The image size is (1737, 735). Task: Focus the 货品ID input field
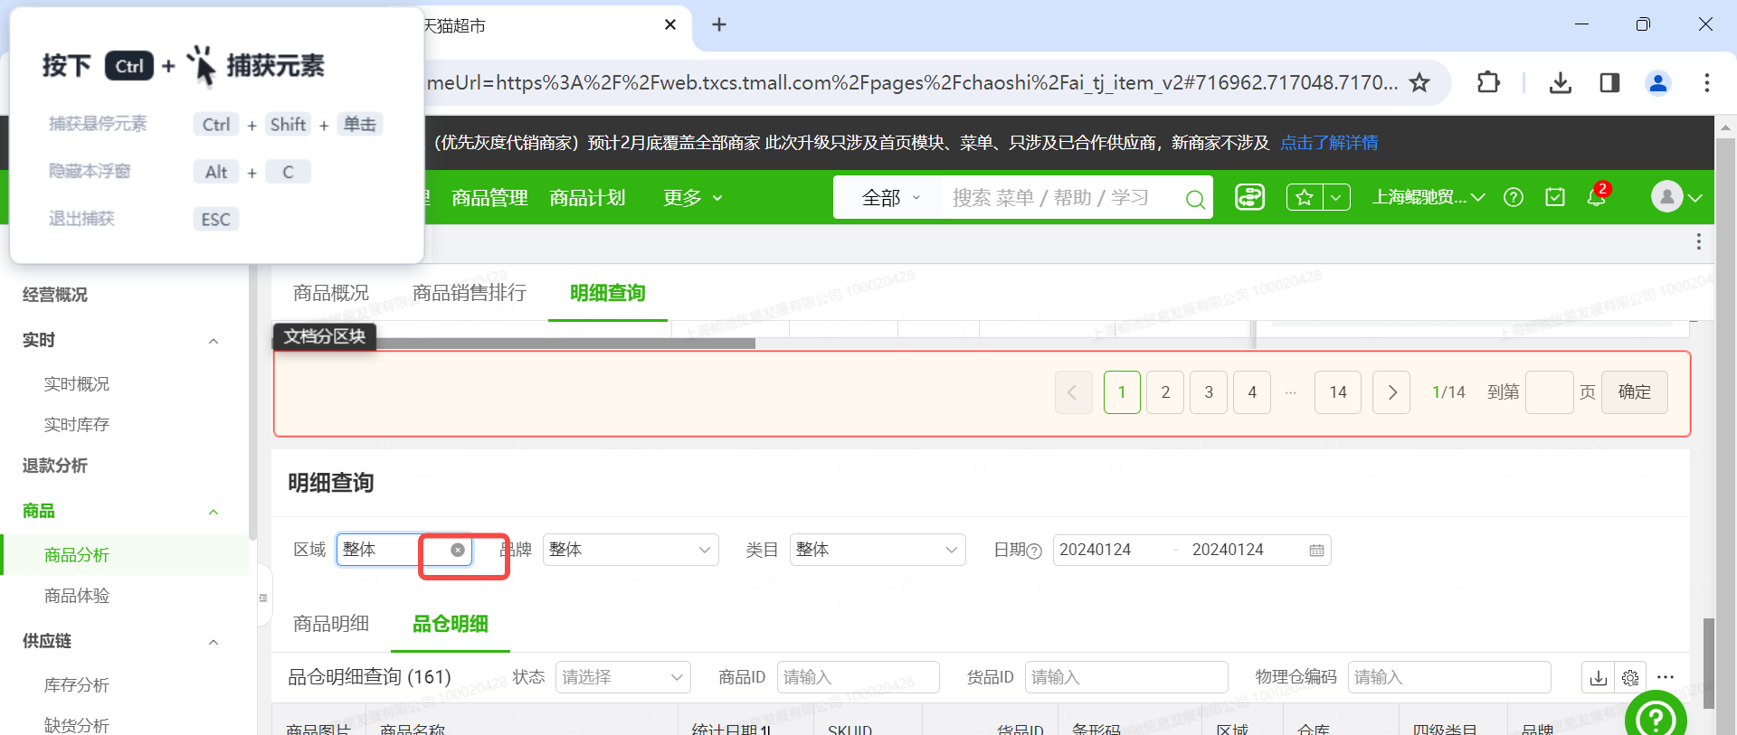click(x=1126, y=677)
